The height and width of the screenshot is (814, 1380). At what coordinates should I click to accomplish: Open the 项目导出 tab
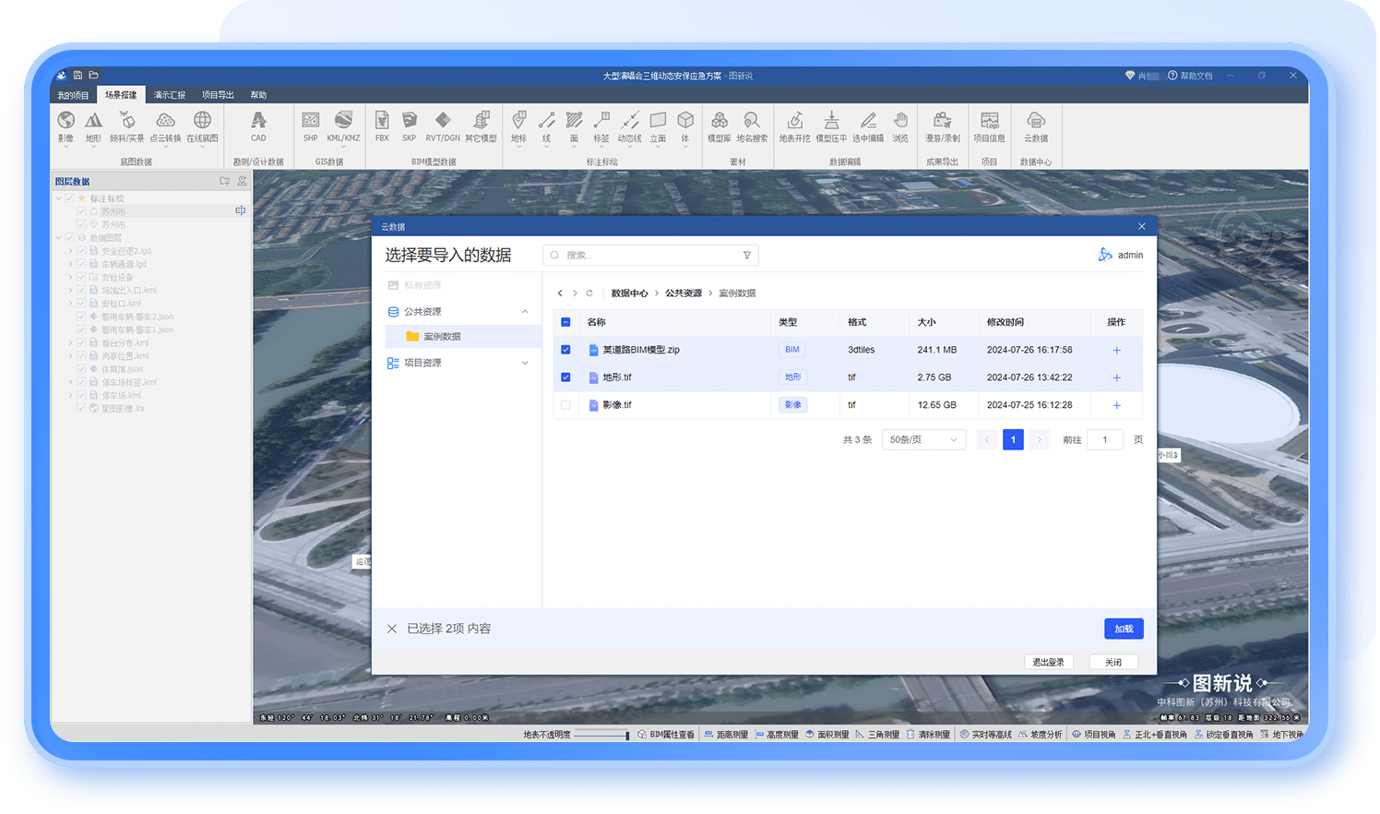[218, 95]
